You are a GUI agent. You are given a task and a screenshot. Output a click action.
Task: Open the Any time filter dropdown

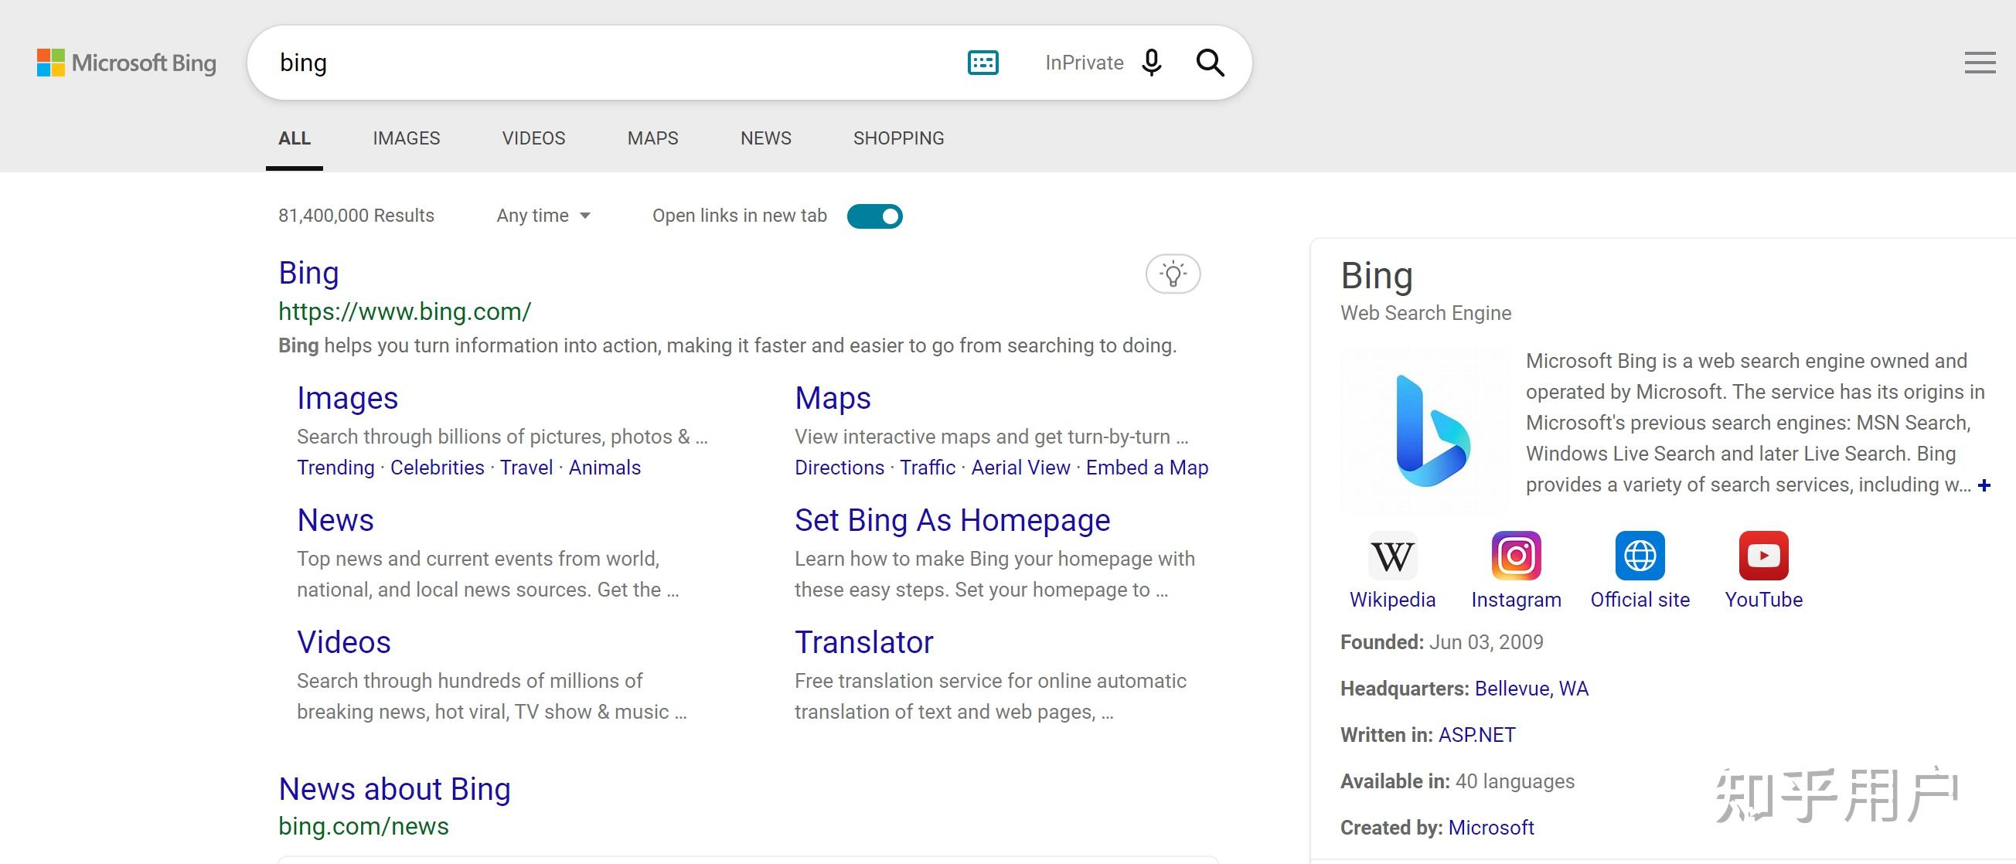point(543,216)
